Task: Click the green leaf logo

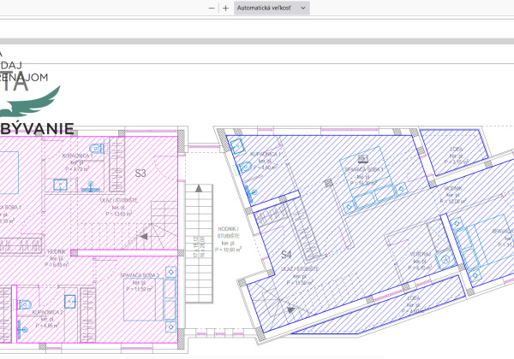Action: click(28, 109)
